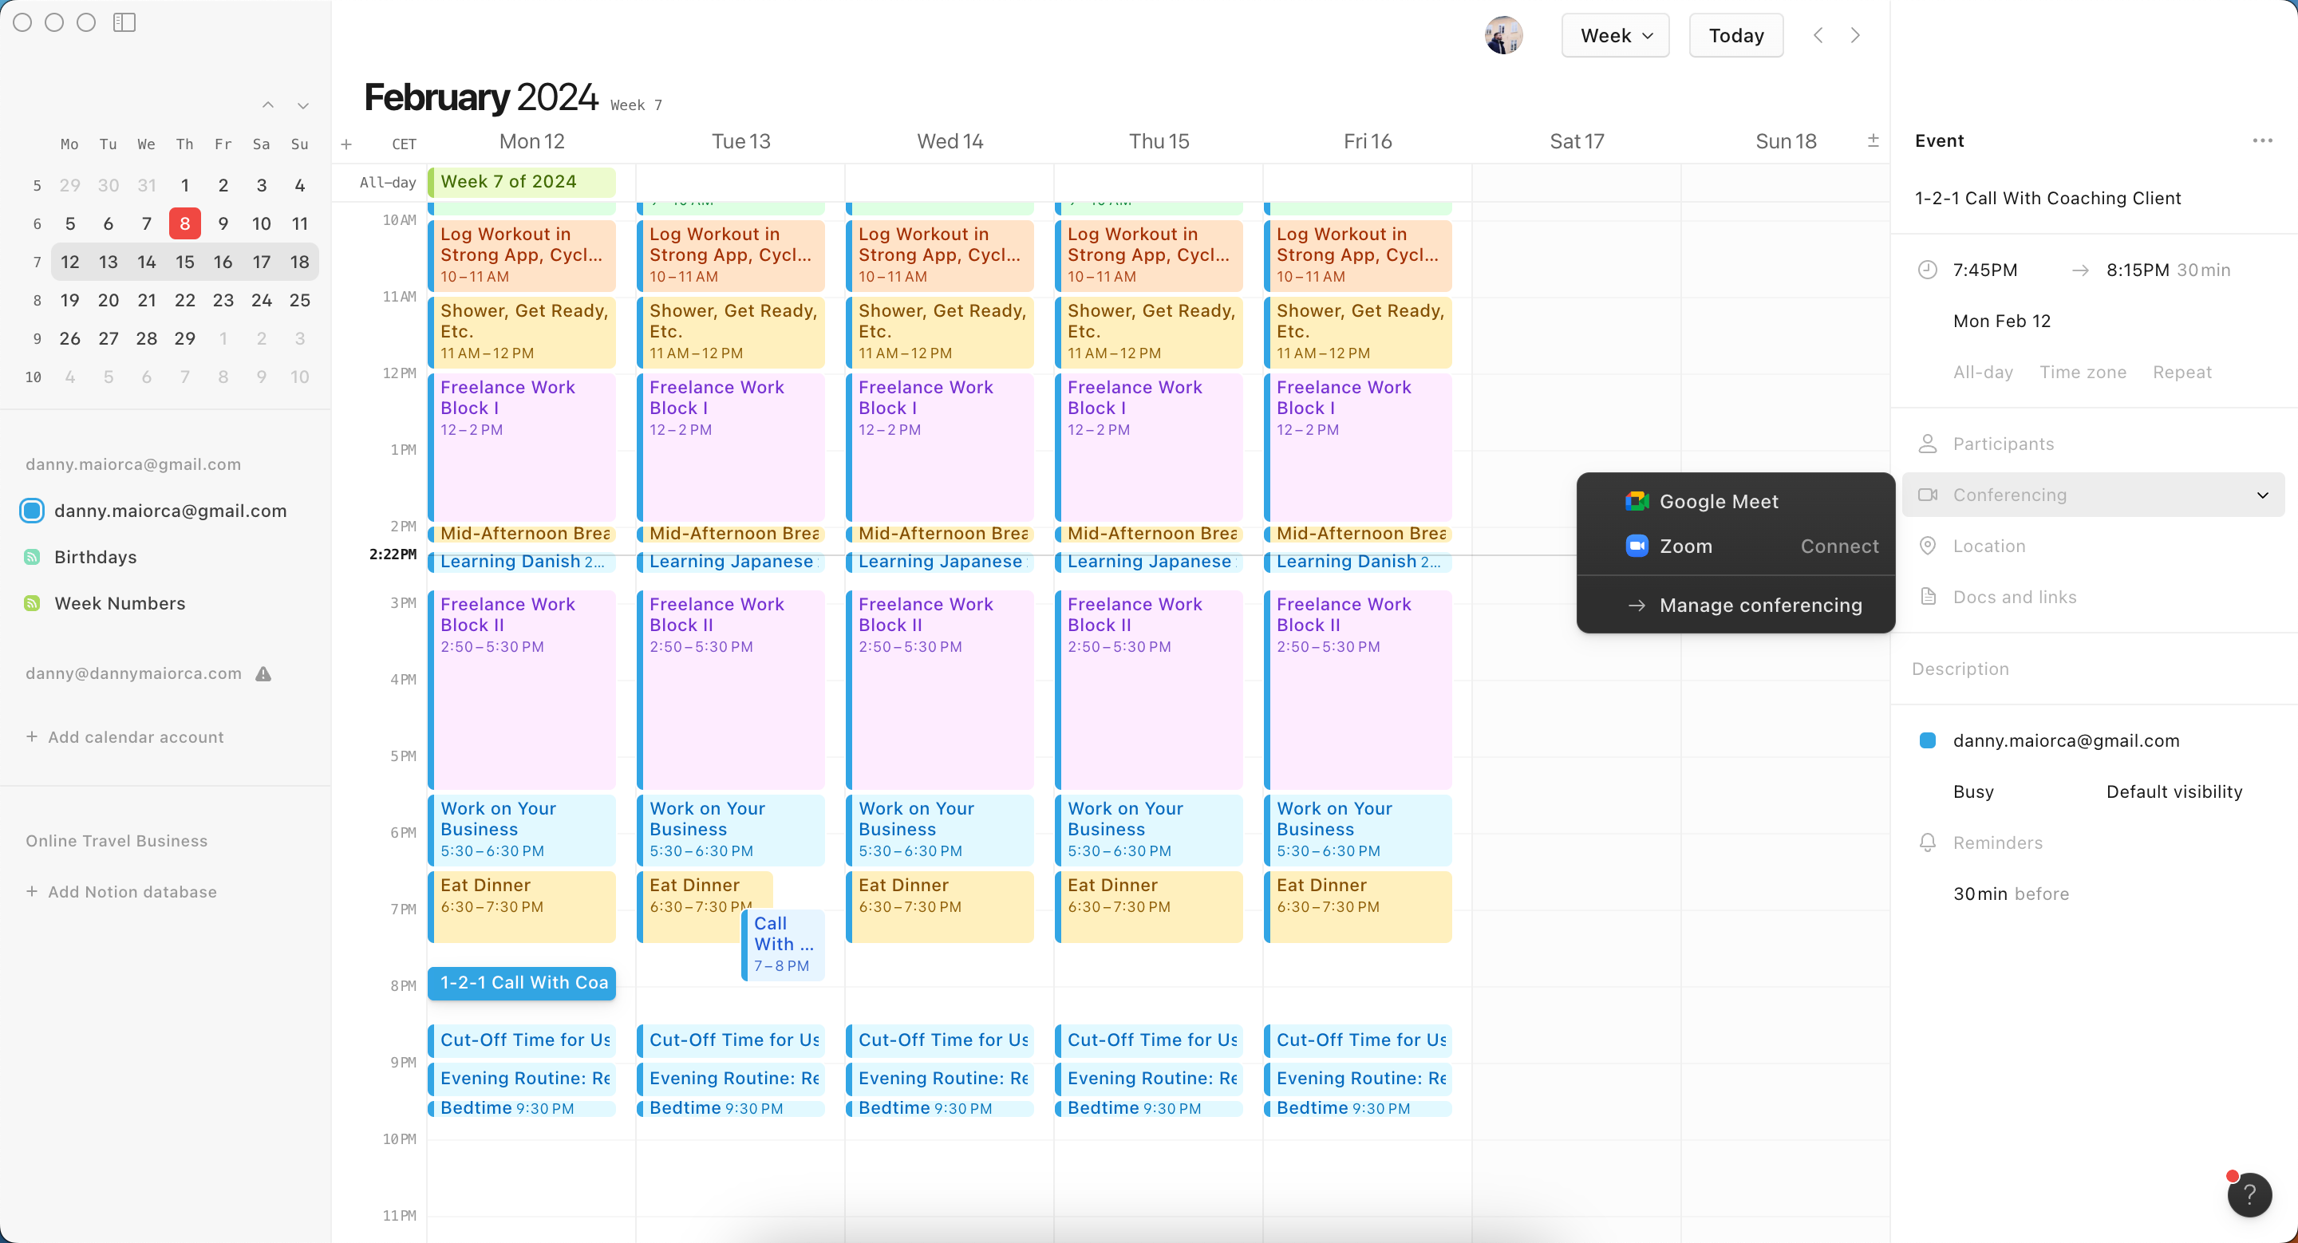Click the Reminders bell icon
The image size is (2298, 1243).
pyautogui.click(x=1928, y=842)
